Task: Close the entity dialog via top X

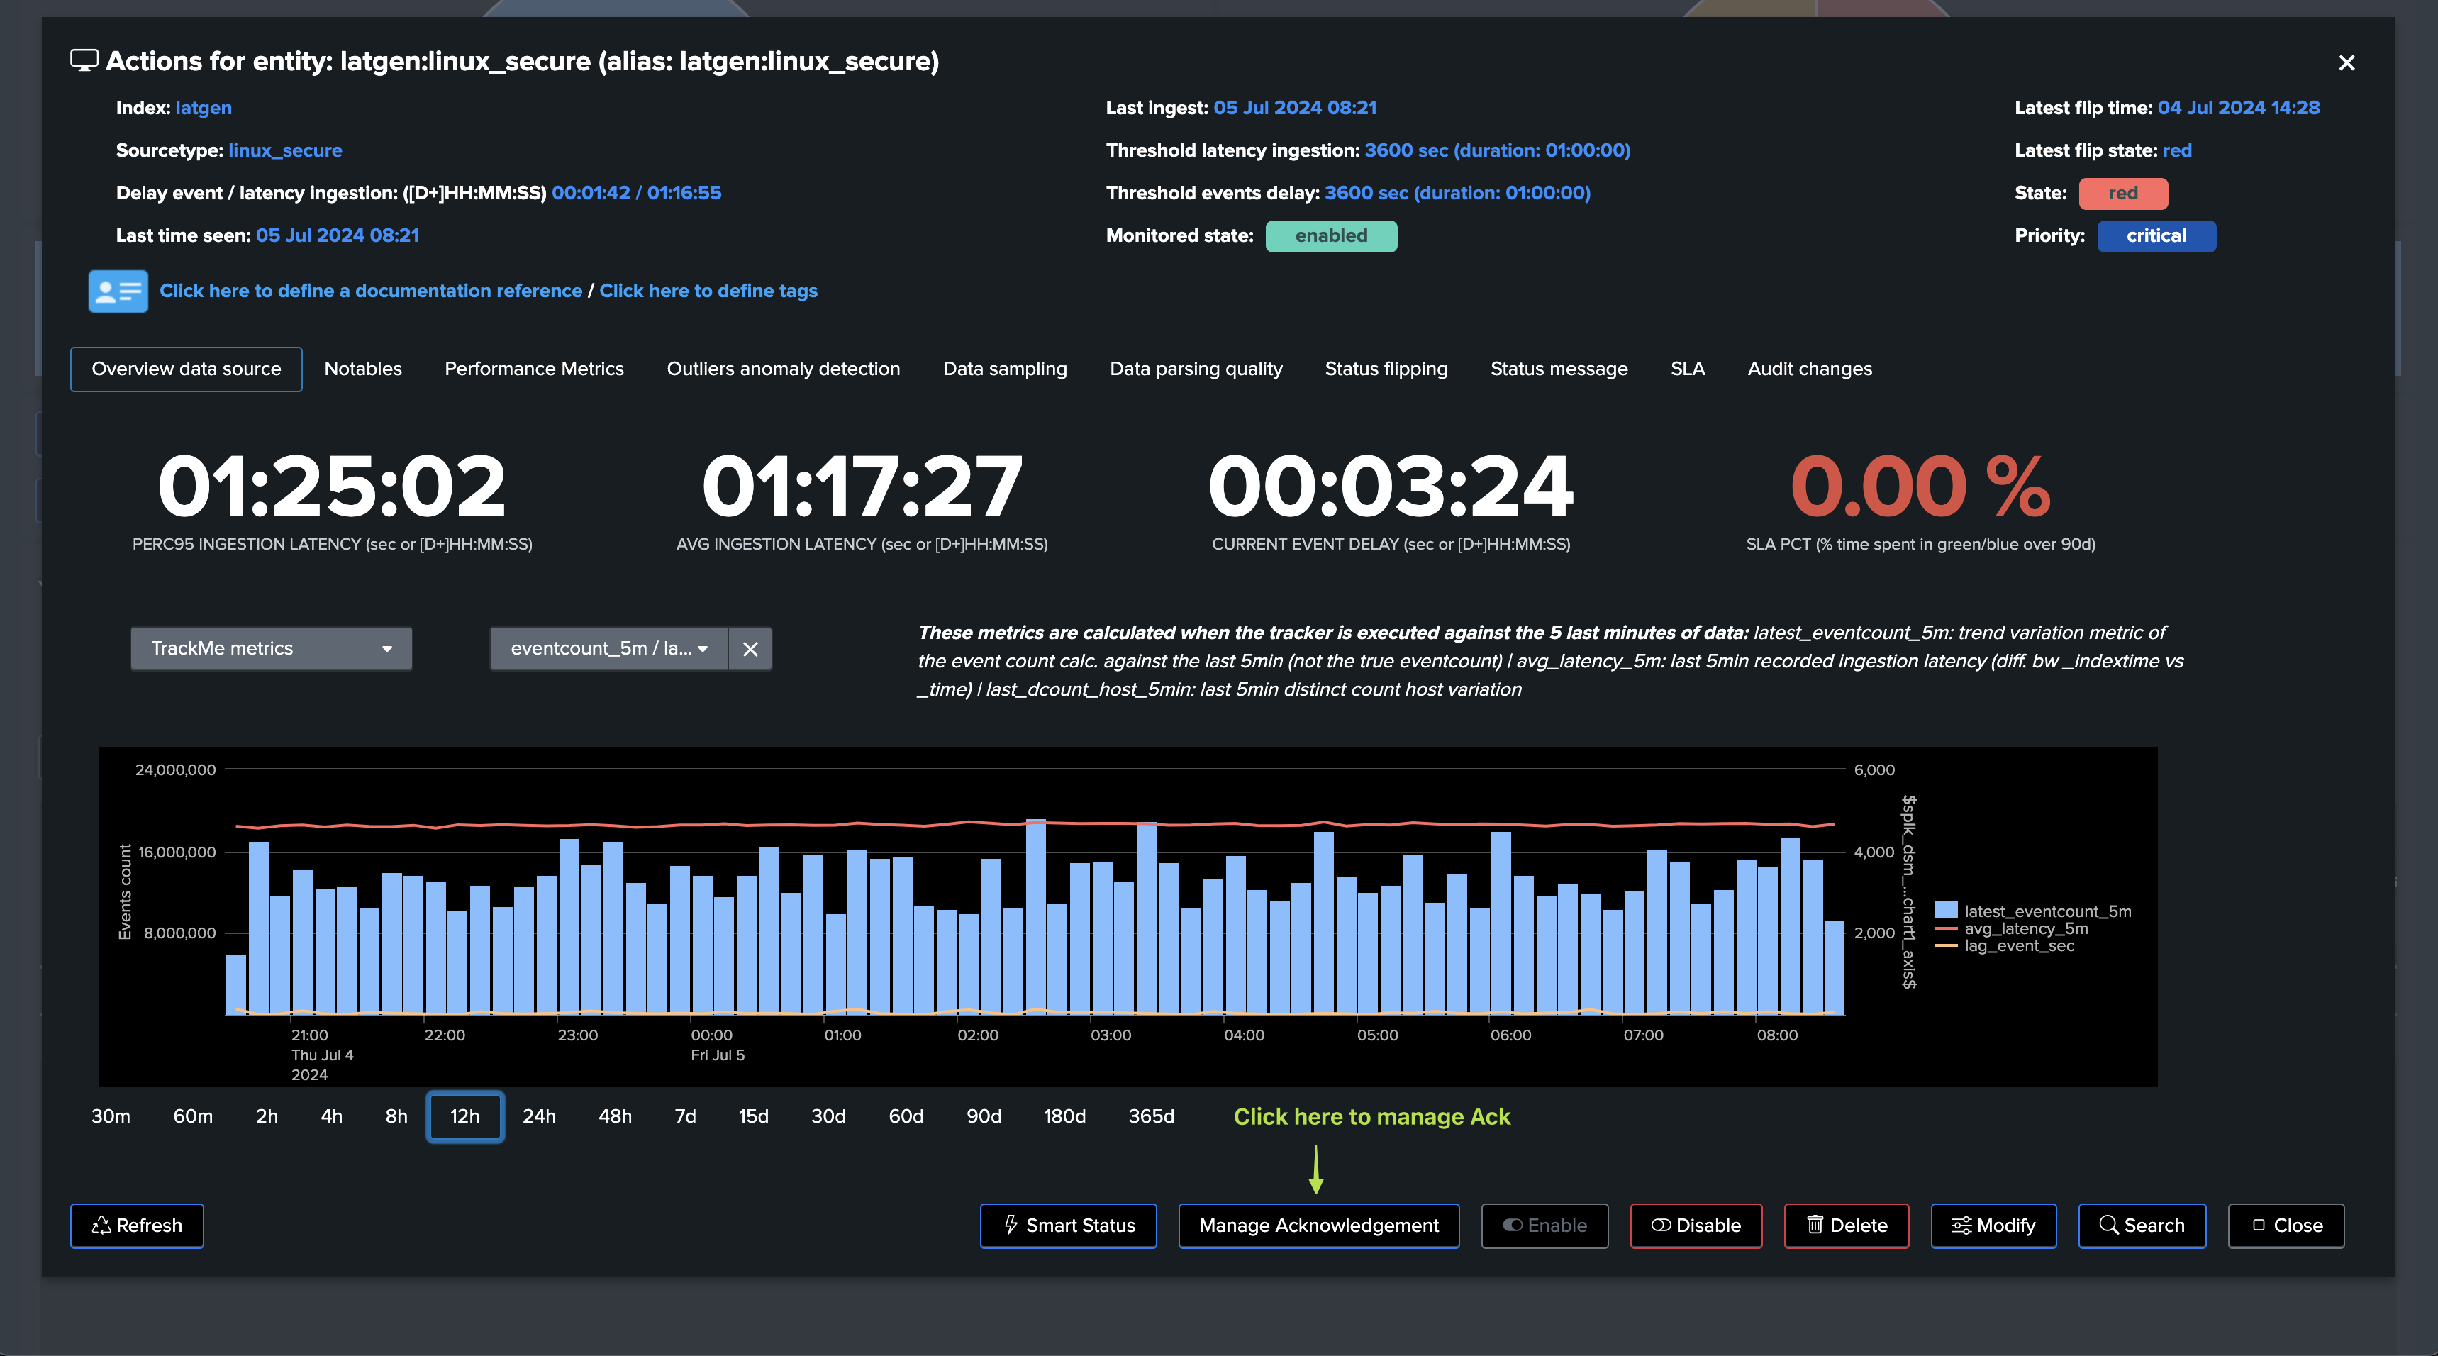Action: point(2347,62)
